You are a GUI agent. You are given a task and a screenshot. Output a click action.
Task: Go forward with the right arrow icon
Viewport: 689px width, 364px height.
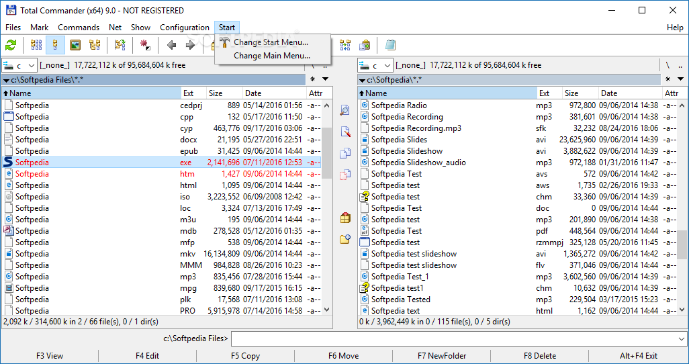point(190,45)
